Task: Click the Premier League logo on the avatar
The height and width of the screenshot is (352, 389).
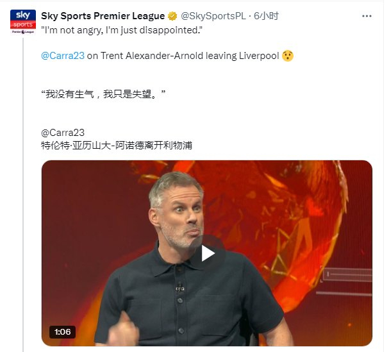Action: tap(23, 31)
